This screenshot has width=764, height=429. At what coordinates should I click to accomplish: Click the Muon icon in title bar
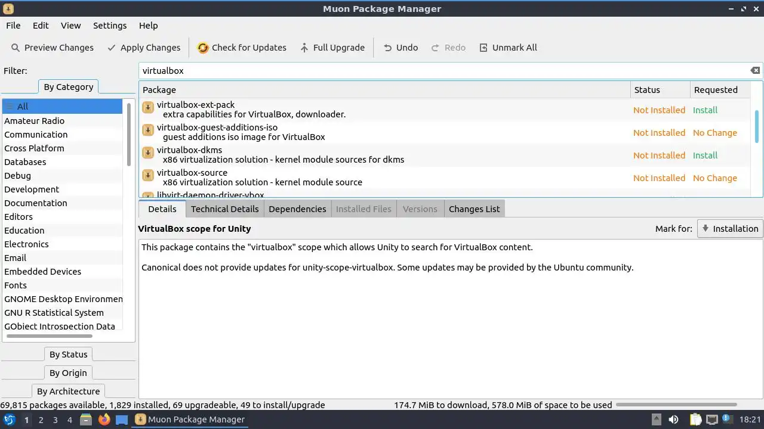tap(8, 9)
